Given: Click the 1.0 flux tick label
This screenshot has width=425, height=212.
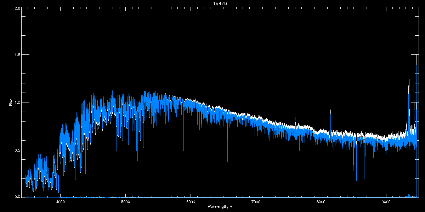Looking at the screenshot, I should point(17,102).
